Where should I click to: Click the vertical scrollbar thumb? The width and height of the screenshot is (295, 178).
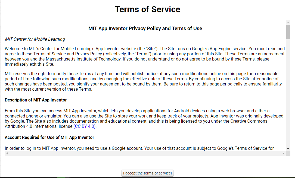coord(288,32)
